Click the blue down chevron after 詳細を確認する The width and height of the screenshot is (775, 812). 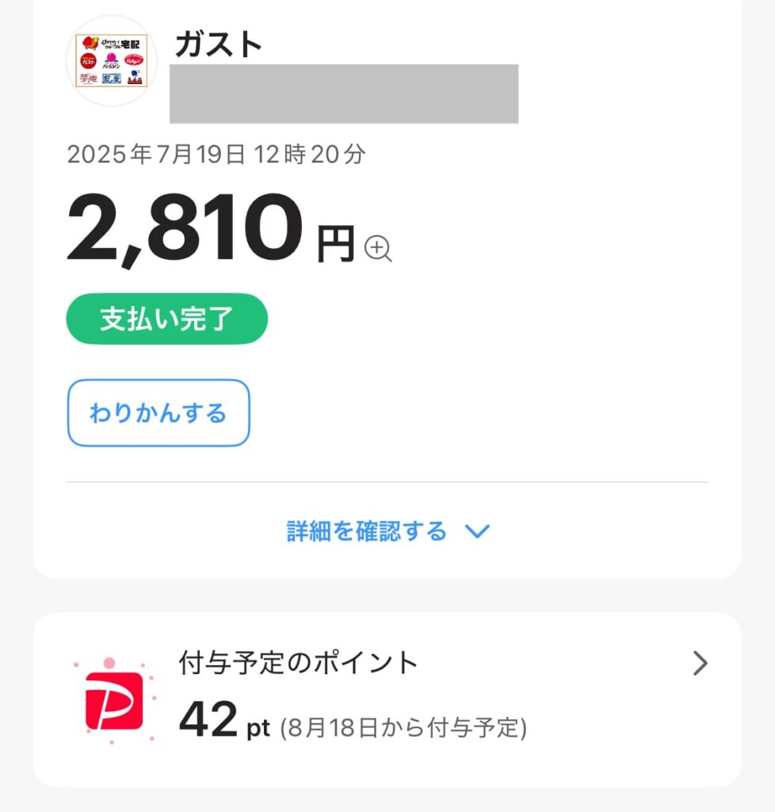(477, 531)
